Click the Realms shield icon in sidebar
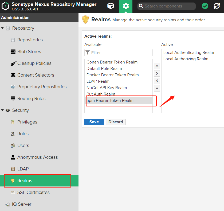 (x=13, y=181)
